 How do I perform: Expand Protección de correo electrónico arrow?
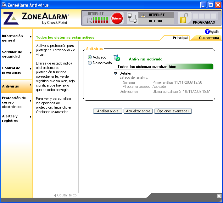pyautogui.click(x=31, y=101)
